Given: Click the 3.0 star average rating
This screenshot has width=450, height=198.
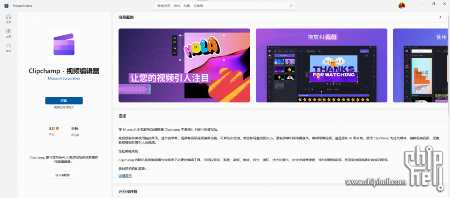Looking at the screenshot, I should [54, 128].
